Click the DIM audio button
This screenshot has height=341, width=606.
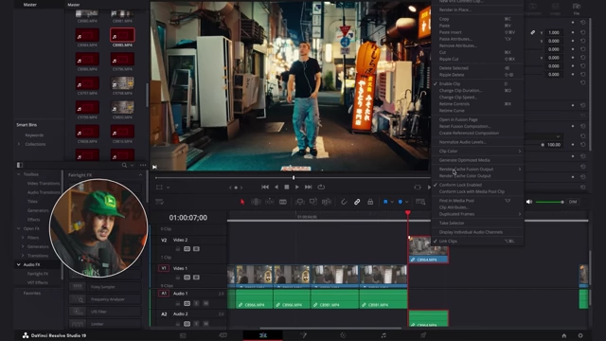573,202
